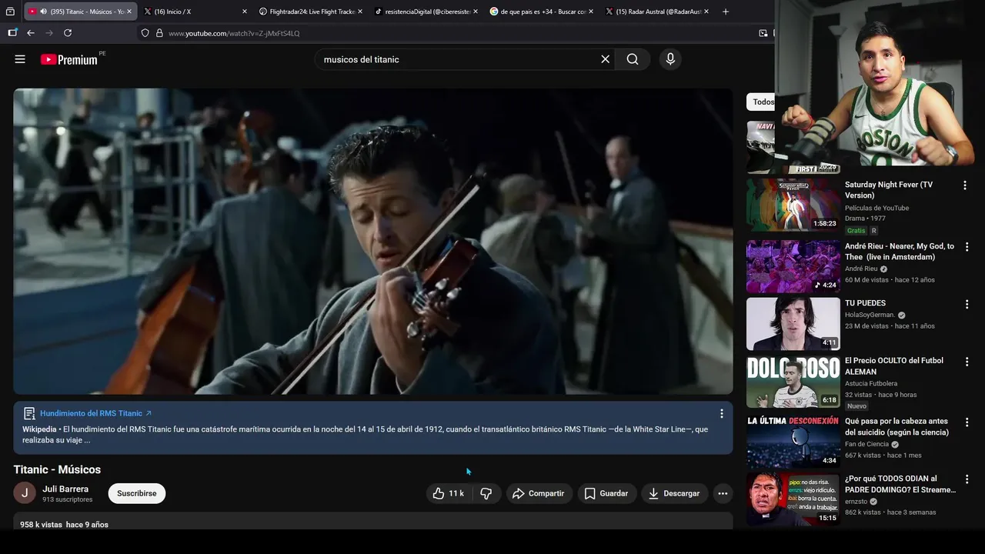
Task: Close the Radar Austral tab
Action: pyautogui.click(x=706, y=12)
